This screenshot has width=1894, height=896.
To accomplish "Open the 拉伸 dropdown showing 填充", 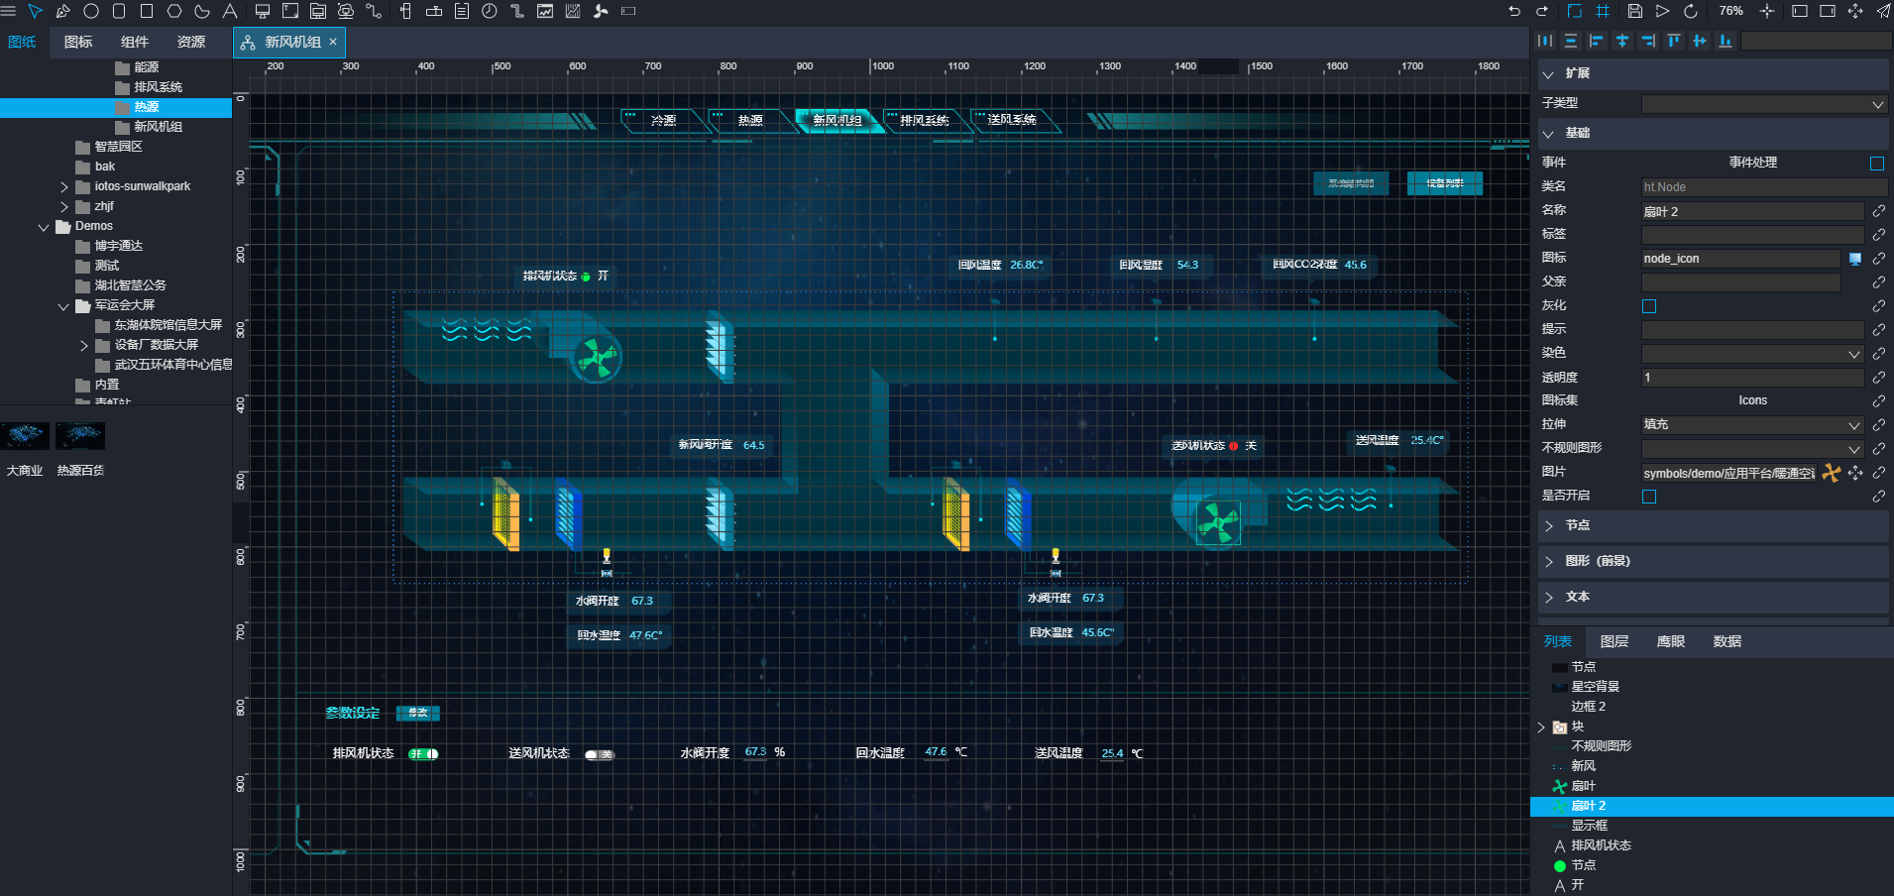I will pyautogui.click(x=1752, y=424).
